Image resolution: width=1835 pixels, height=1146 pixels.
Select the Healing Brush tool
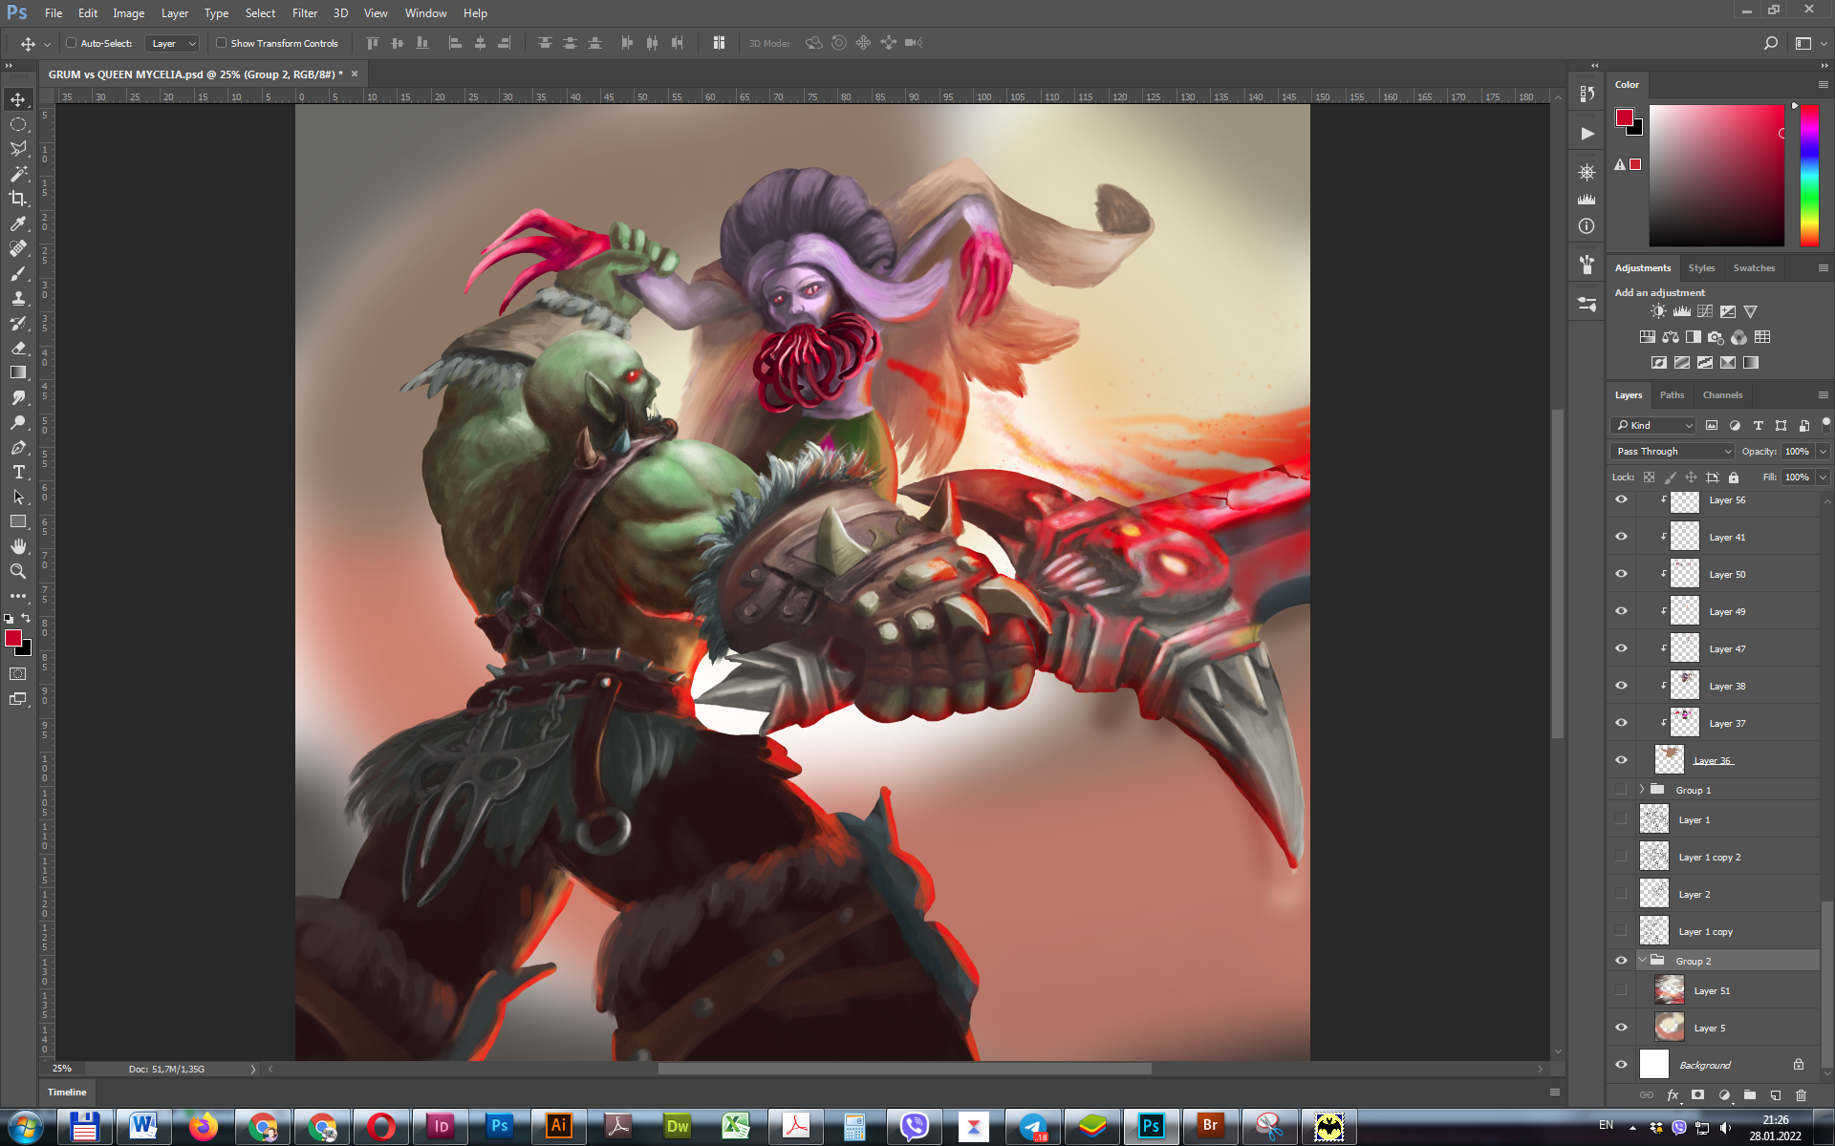coord(18,248)
